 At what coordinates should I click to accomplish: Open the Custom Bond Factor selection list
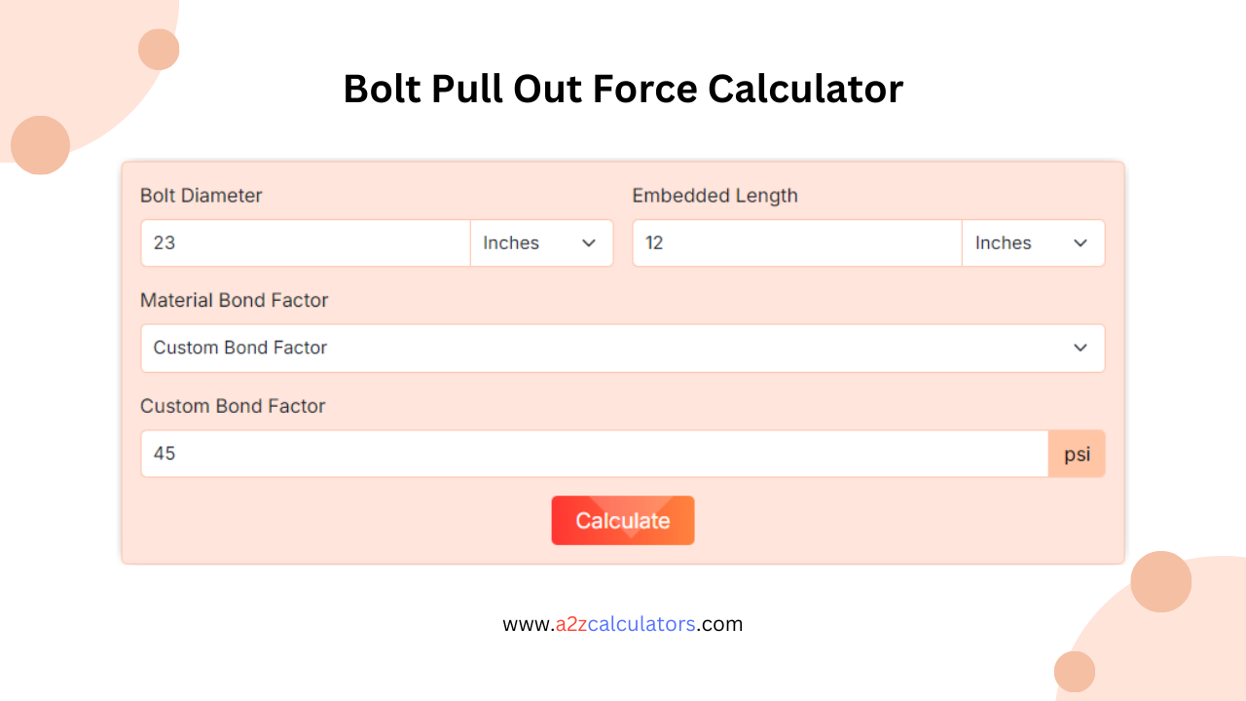623,348
